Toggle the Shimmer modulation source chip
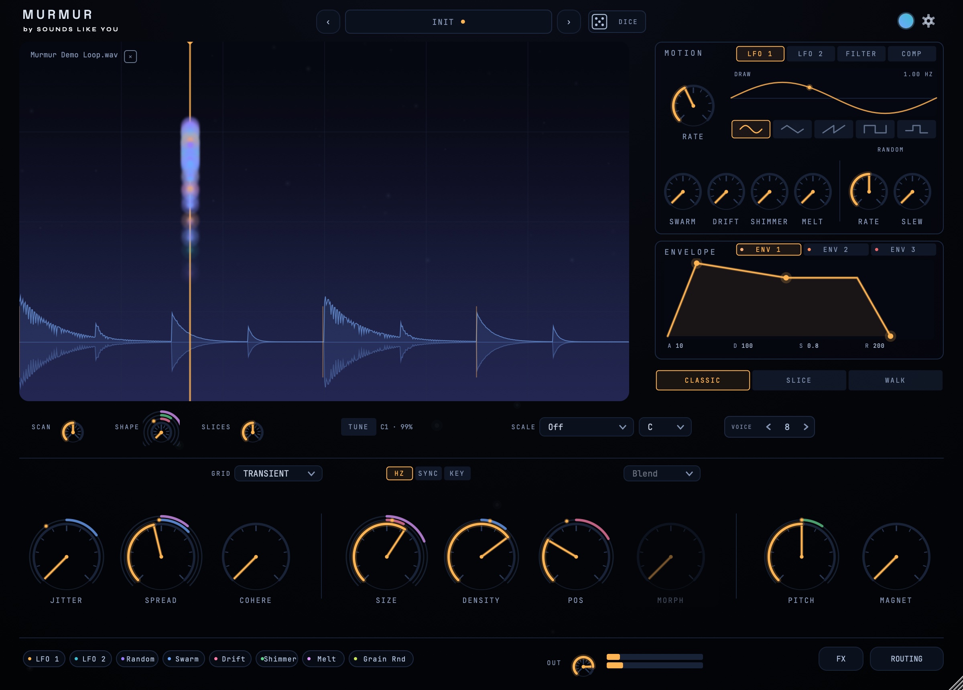 tap(277, 659)
